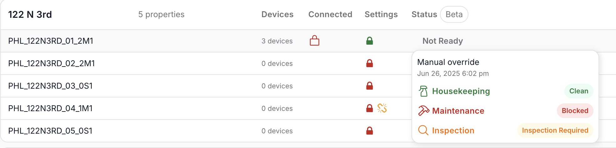The width and height of the screenshot is (616, 148).
Task: Click the red open lock Connected icon
Action: click(x=314, y=41)
